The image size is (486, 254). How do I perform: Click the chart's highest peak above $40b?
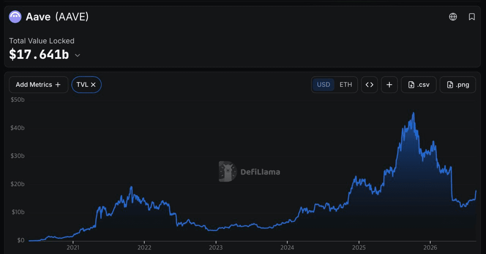pyautogui.click(x=413, y=113)
